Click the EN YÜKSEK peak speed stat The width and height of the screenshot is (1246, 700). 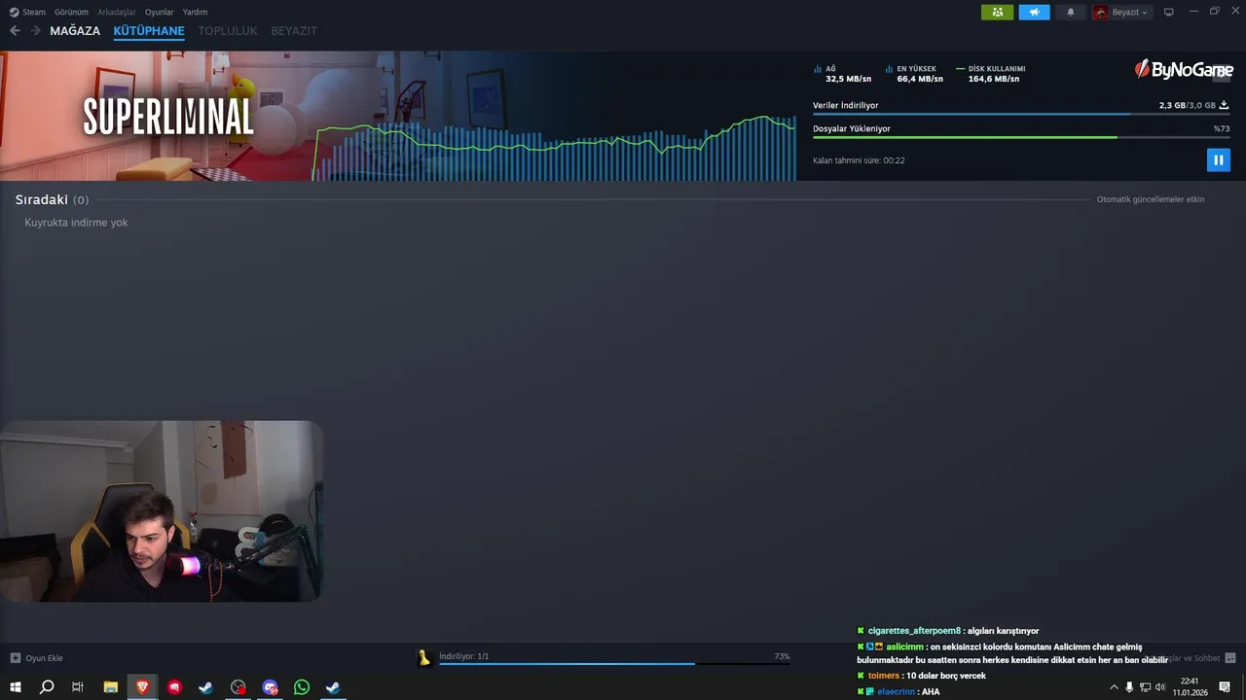pos(913,74)
